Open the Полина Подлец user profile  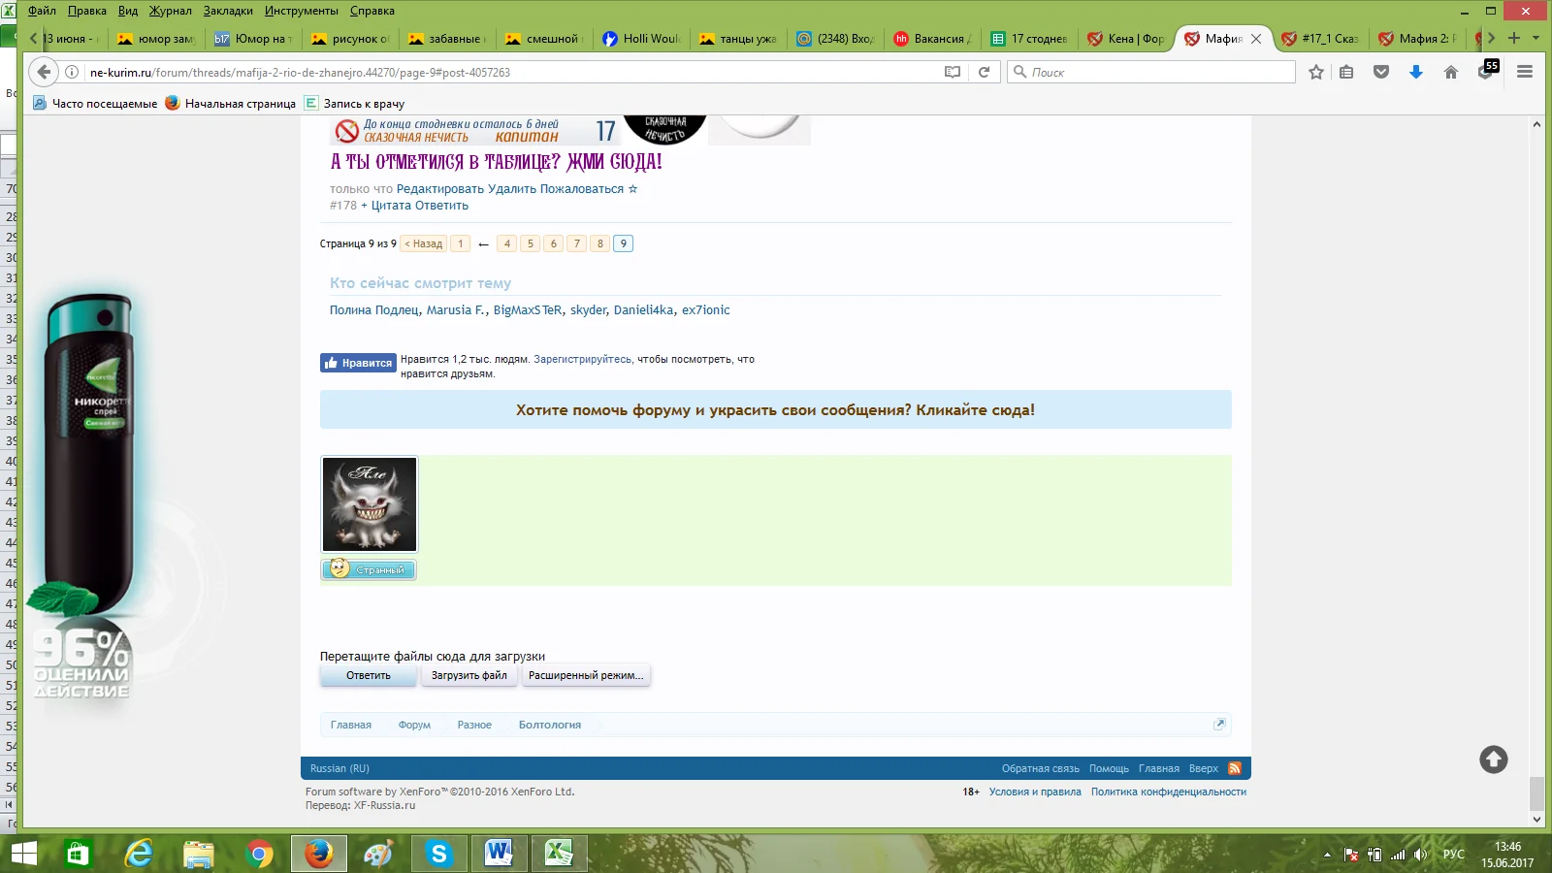tap(374, 310)
